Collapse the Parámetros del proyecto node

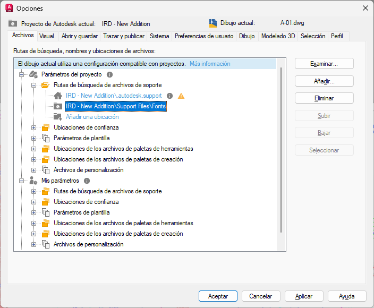21,75
